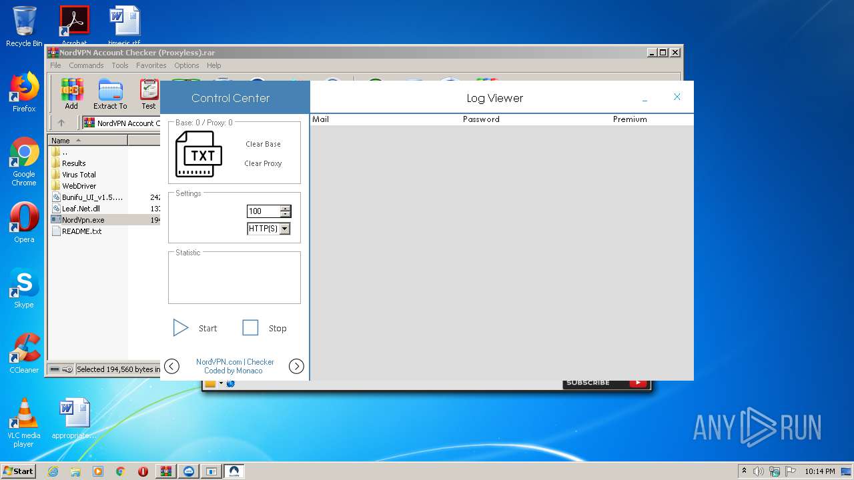
Task: Click Chrome taskbar icon
Action: tap(121, 471)
